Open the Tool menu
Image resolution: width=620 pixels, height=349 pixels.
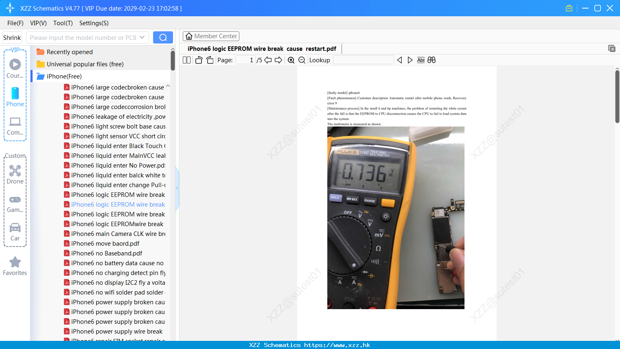pos(63,23)
